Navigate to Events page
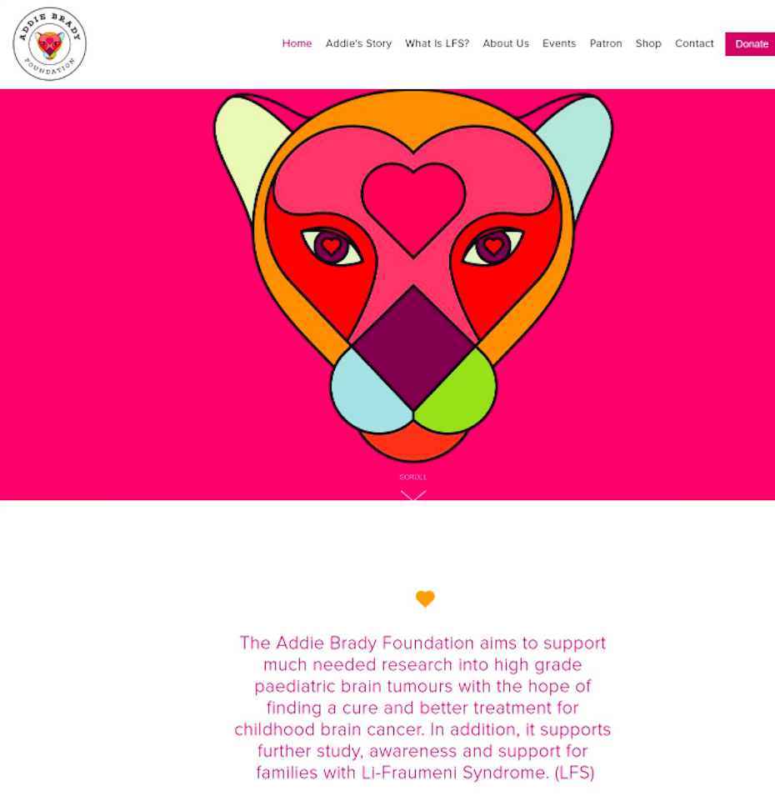The width and height of the screenshot is (775, 796). [x=559, y=43]
